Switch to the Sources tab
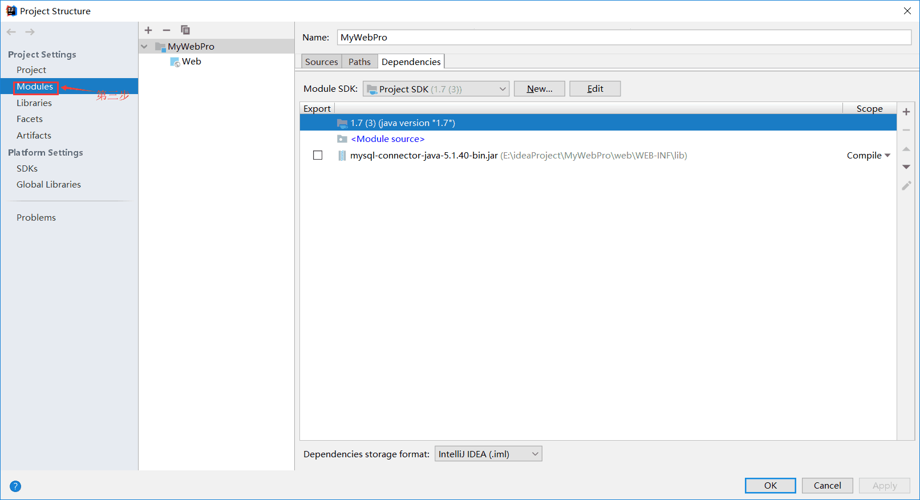920x500 pixels. click(x=321, y=62)
